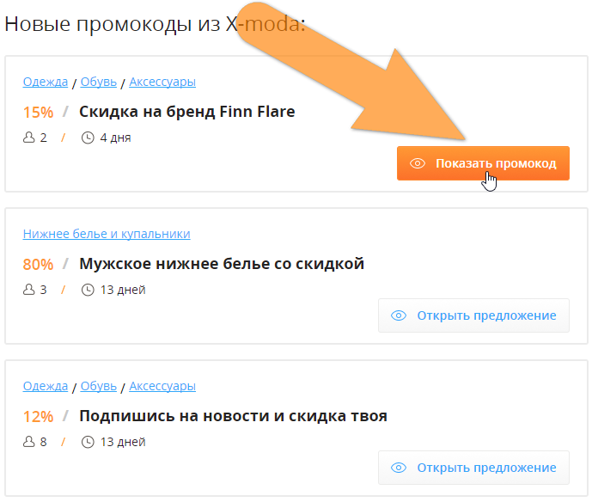This screenshot has width=592, height=502.
Task: Click the clock icon beside 4 дня
Action: coord(88,138)
